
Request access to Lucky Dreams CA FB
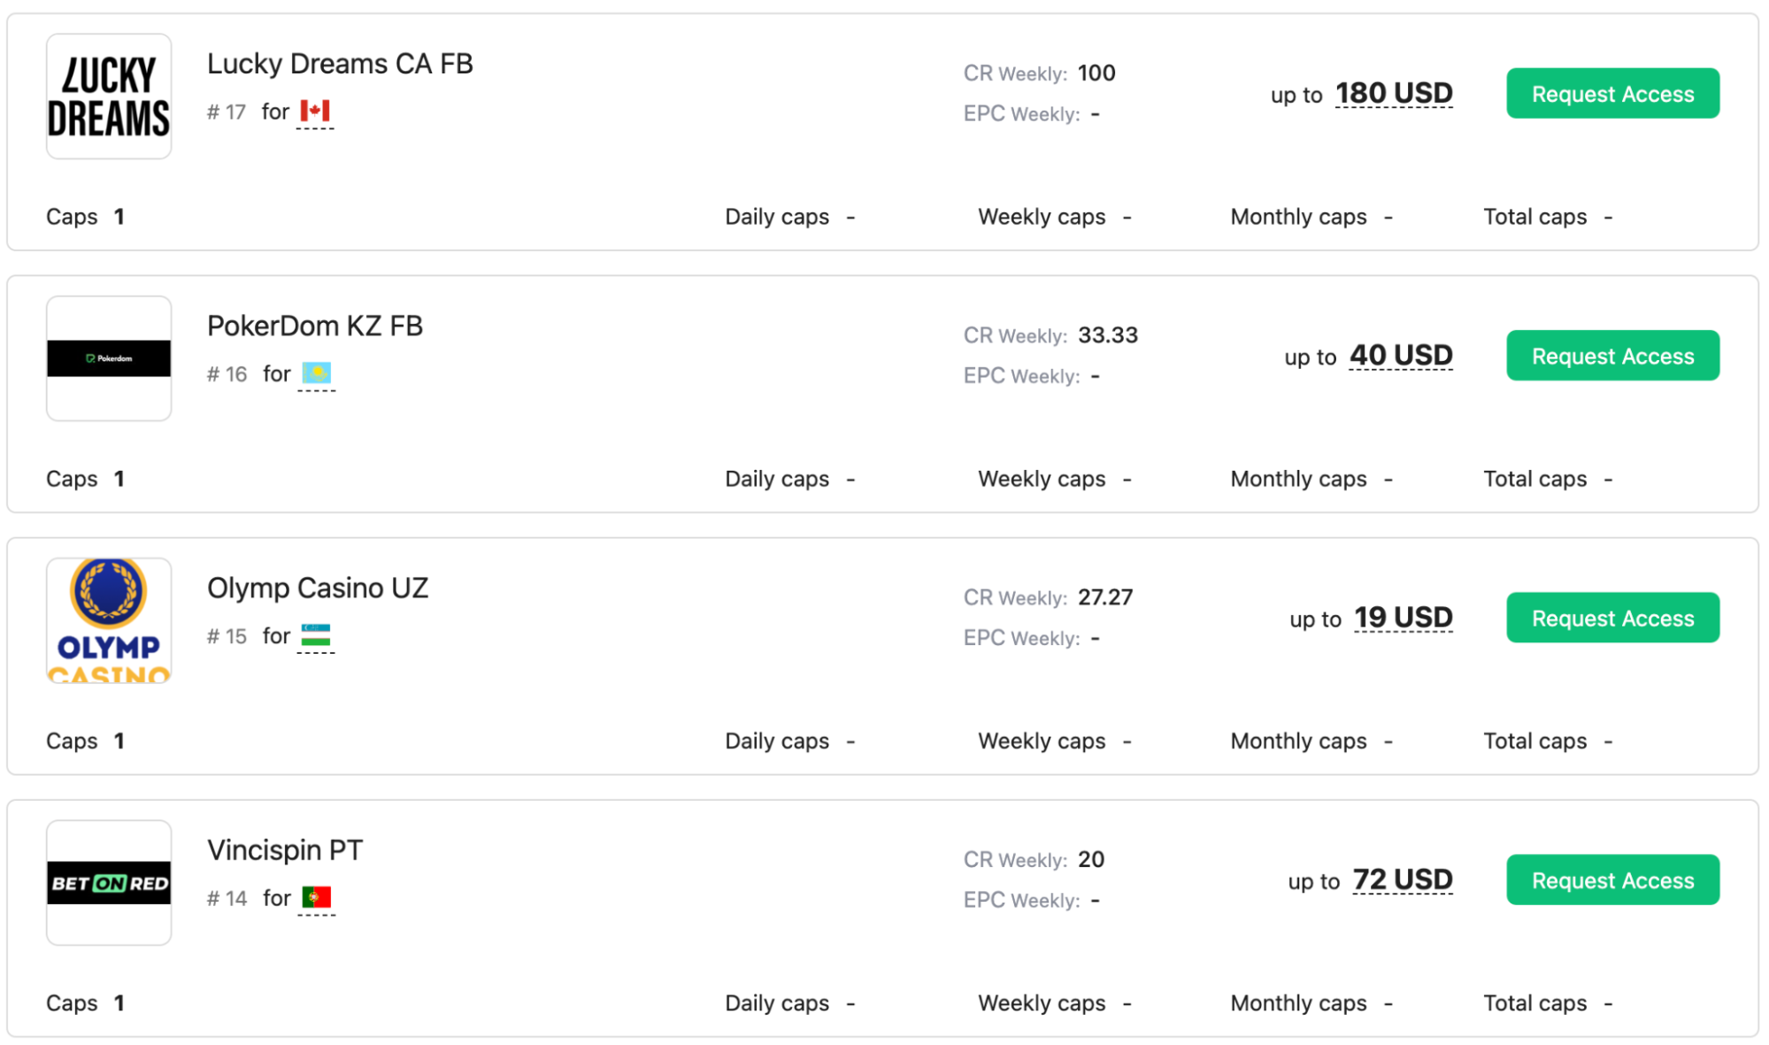point(1612,94)
